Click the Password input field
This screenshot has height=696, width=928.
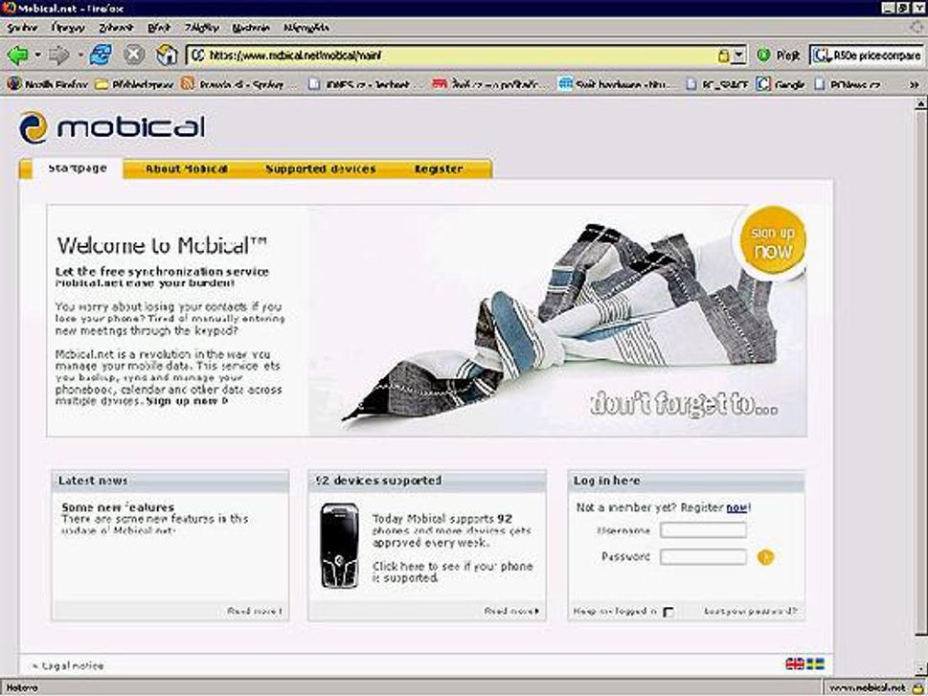[x=703, y=556]
